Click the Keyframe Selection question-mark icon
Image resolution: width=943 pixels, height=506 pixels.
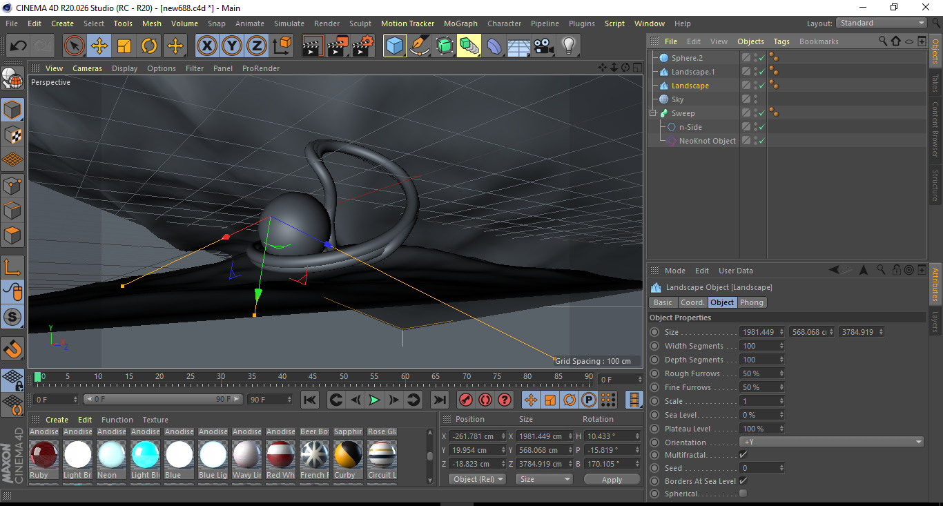pos(505,400)
